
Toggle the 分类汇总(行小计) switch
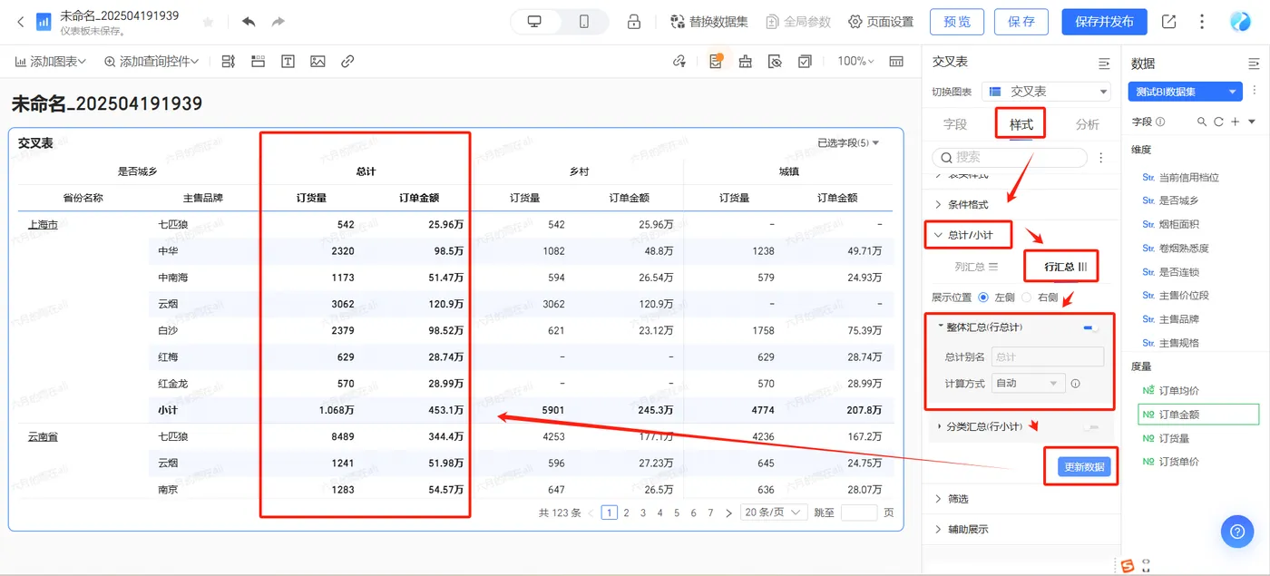point(1090,426)
